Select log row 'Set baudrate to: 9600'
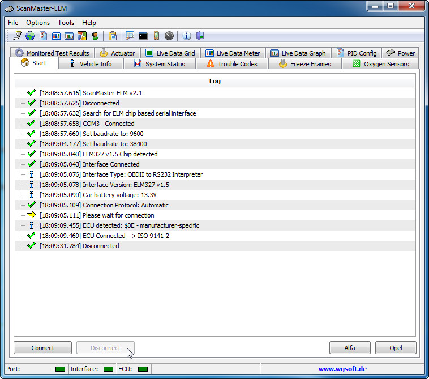 tap(215, 134)
